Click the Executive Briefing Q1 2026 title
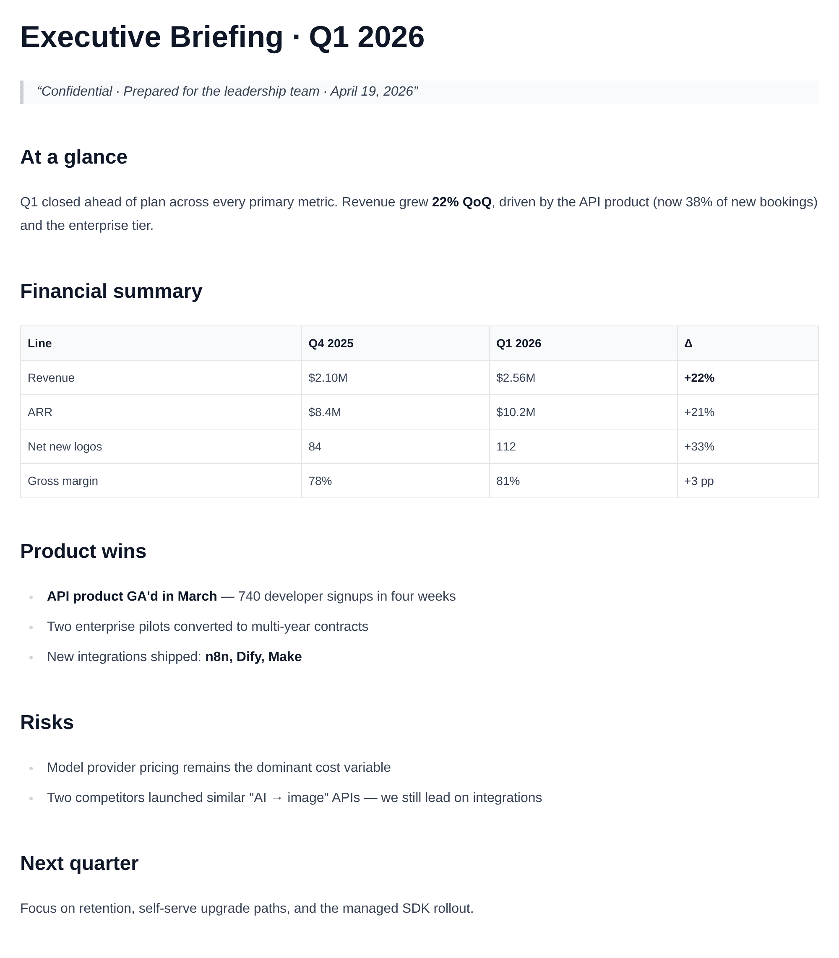The height and width of the screenshot is (958, 839). point(222,37)
